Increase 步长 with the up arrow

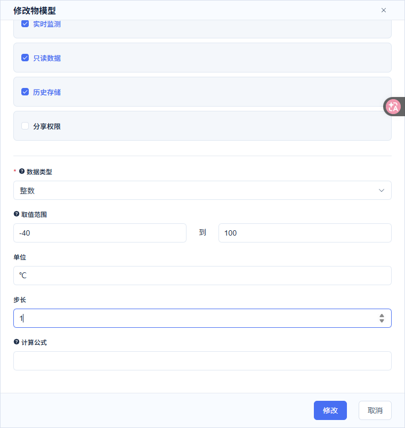point(382,316)
